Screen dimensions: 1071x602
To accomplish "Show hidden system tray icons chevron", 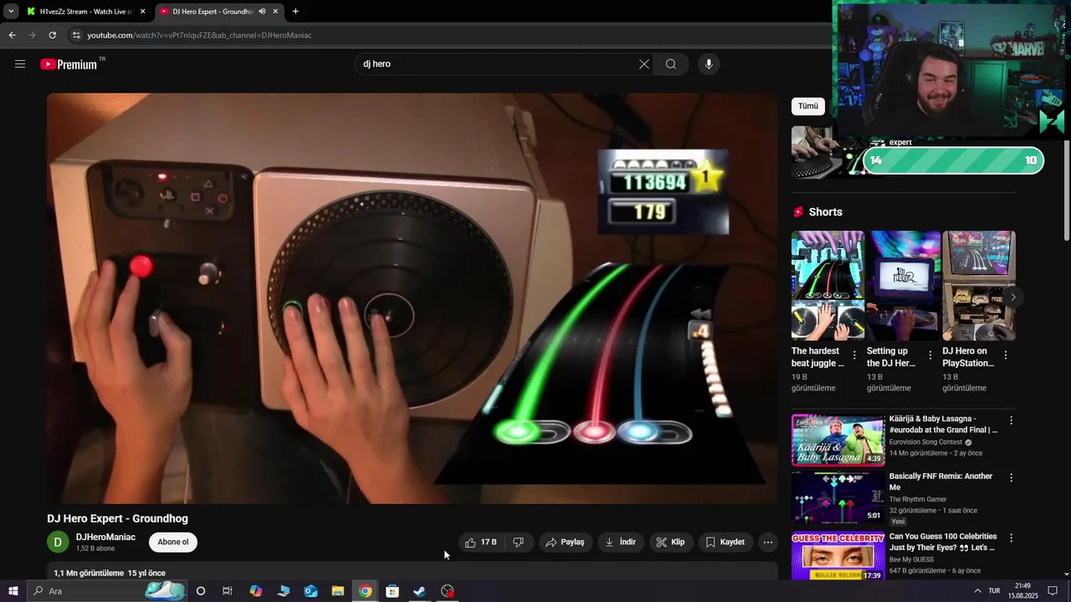I will point(977,591).
